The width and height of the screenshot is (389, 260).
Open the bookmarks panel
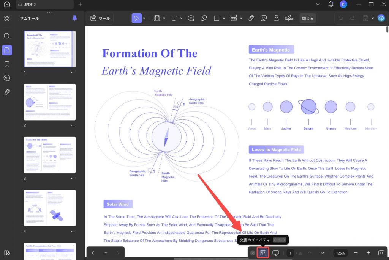click(7, 64)
